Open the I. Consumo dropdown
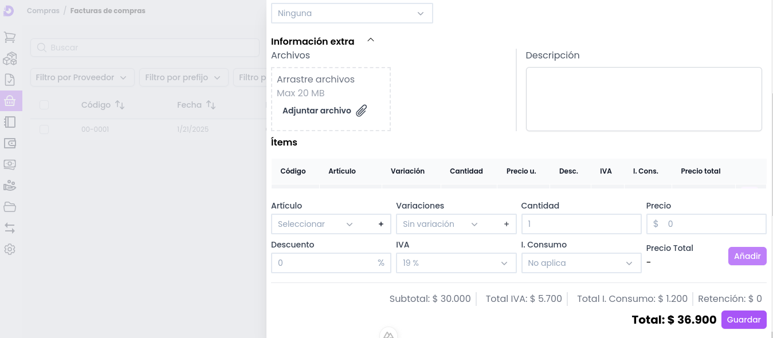Screen dimensions: 773x338 pyautogui.click(x=580, y=263)
